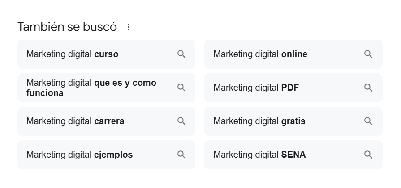The width and height of the screenshot is (401, 188).
Task: Click magnifier icon beside Marketing digital gratis
Action: [x=368, y=121]
